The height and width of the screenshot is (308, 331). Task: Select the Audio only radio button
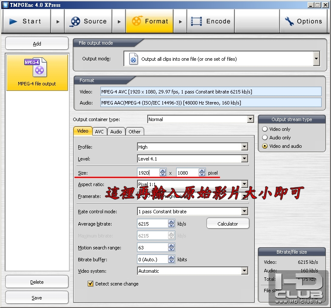265,138
